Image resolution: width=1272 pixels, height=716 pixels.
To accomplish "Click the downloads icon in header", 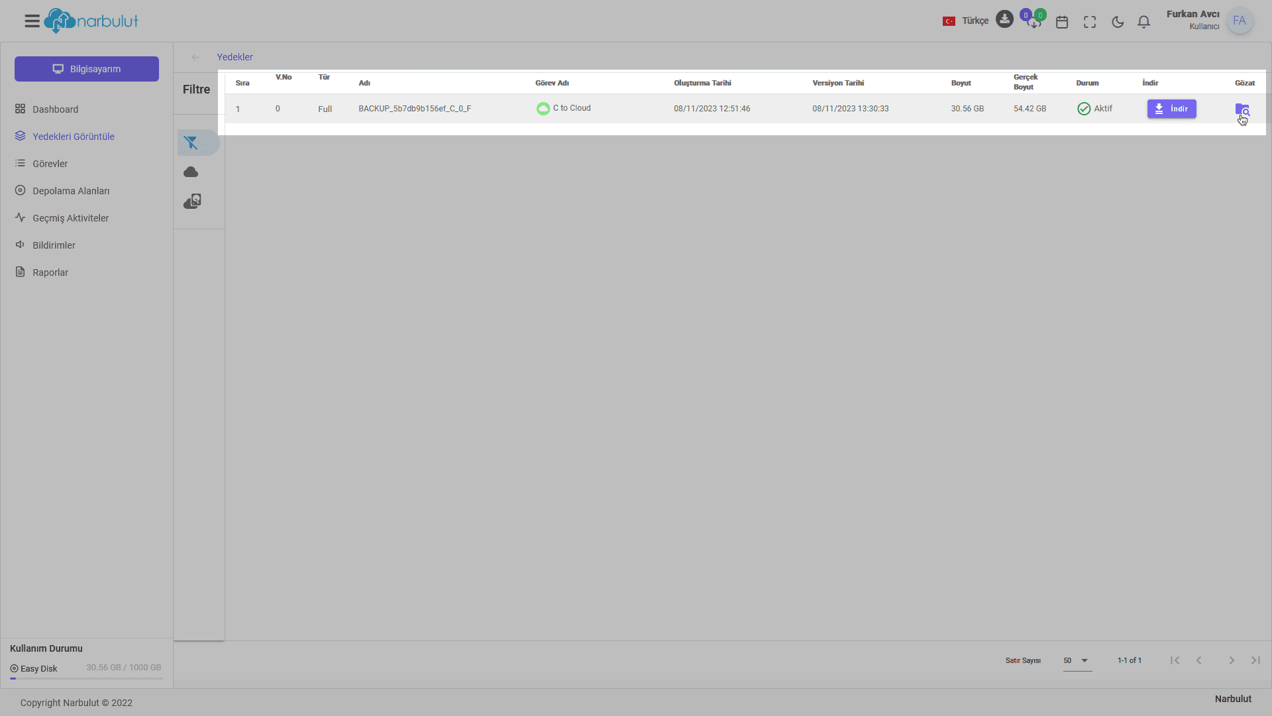I will point(1004,19).
